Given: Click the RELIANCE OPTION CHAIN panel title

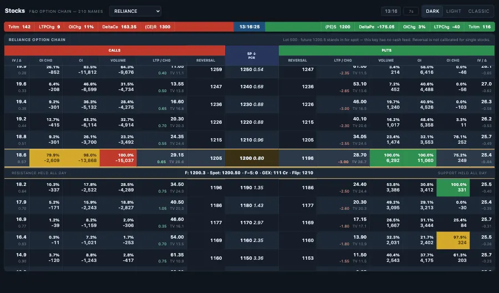Looking at the screenshot, I should coord(37,40).
